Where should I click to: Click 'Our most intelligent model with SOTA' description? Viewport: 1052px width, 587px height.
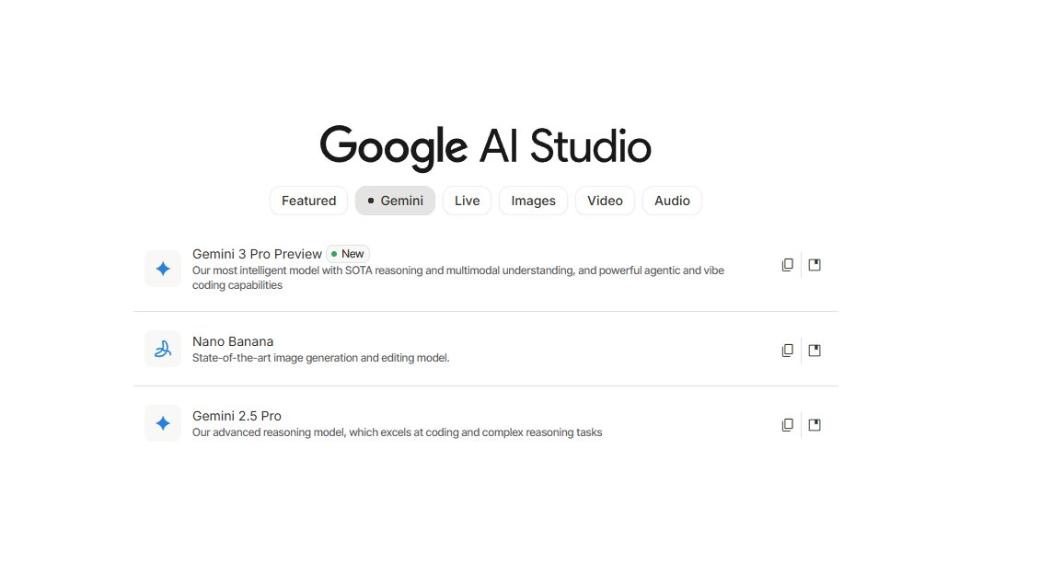(458, 278)
